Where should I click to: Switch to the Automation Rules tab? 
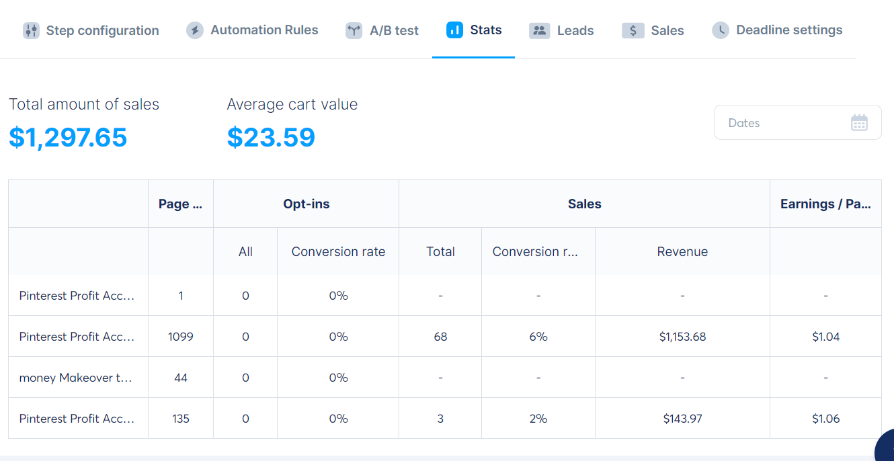point(264,30)
